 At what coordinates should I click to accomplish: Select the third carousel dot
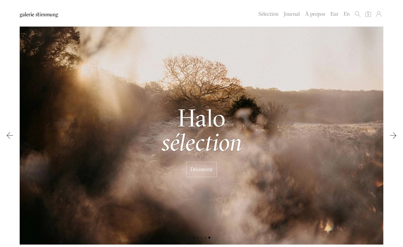201,238
